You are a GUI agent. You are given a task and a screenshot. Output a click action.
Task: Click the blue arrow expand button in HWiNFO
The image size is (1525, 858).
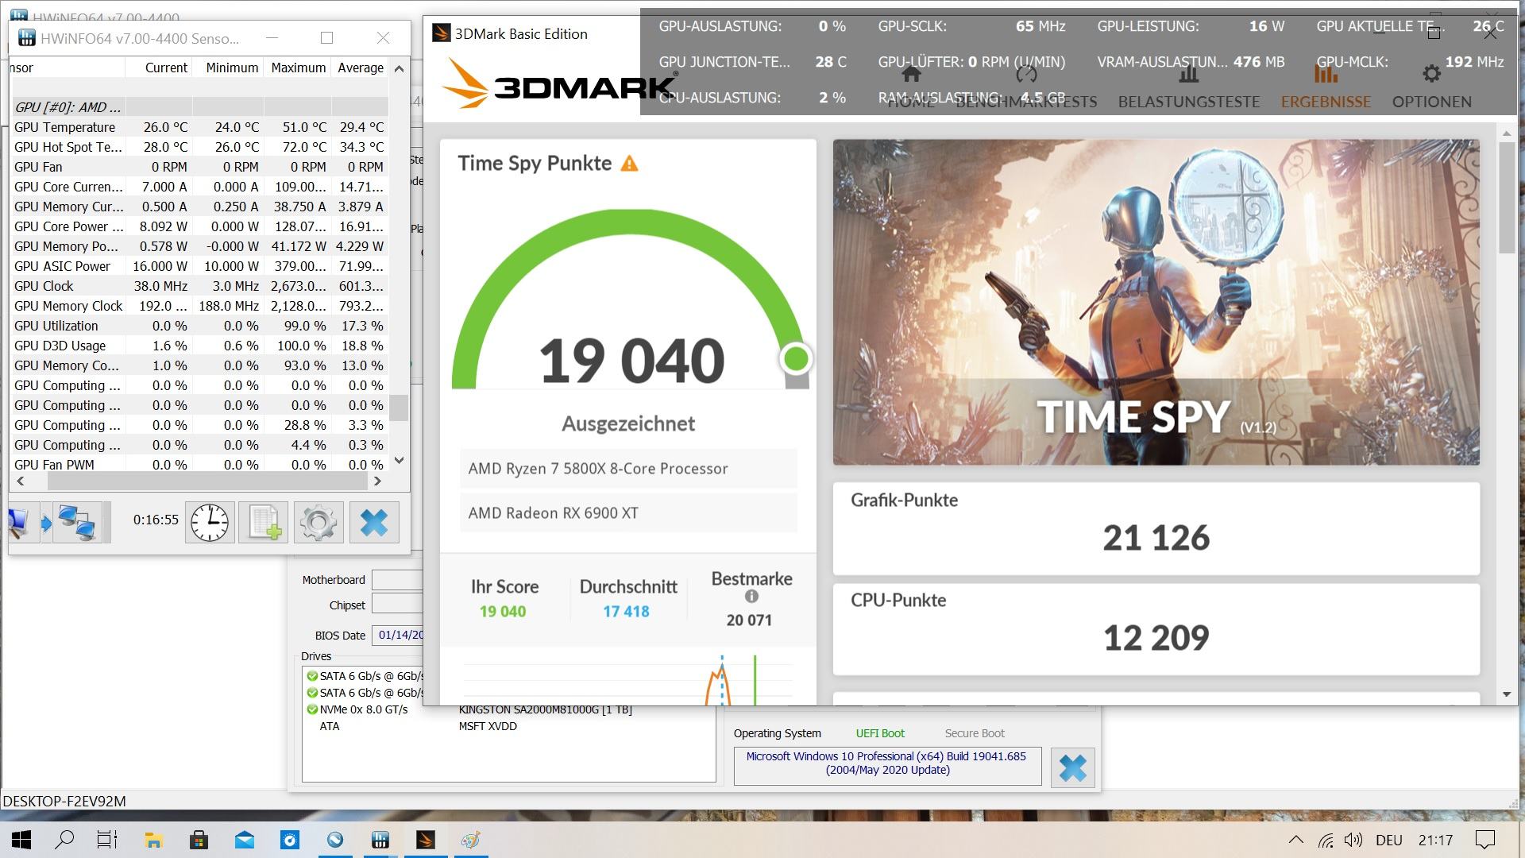pos(46,523)
